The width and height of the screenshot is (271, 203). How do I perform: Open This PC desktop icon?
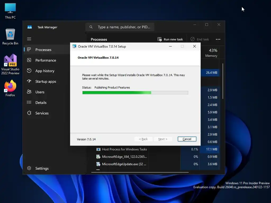pos(10,11)
